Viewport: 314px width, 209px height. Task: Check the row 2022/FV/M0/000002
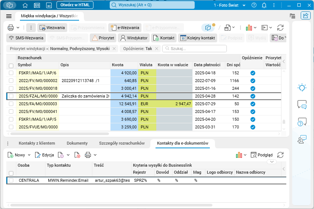[11, 81]
